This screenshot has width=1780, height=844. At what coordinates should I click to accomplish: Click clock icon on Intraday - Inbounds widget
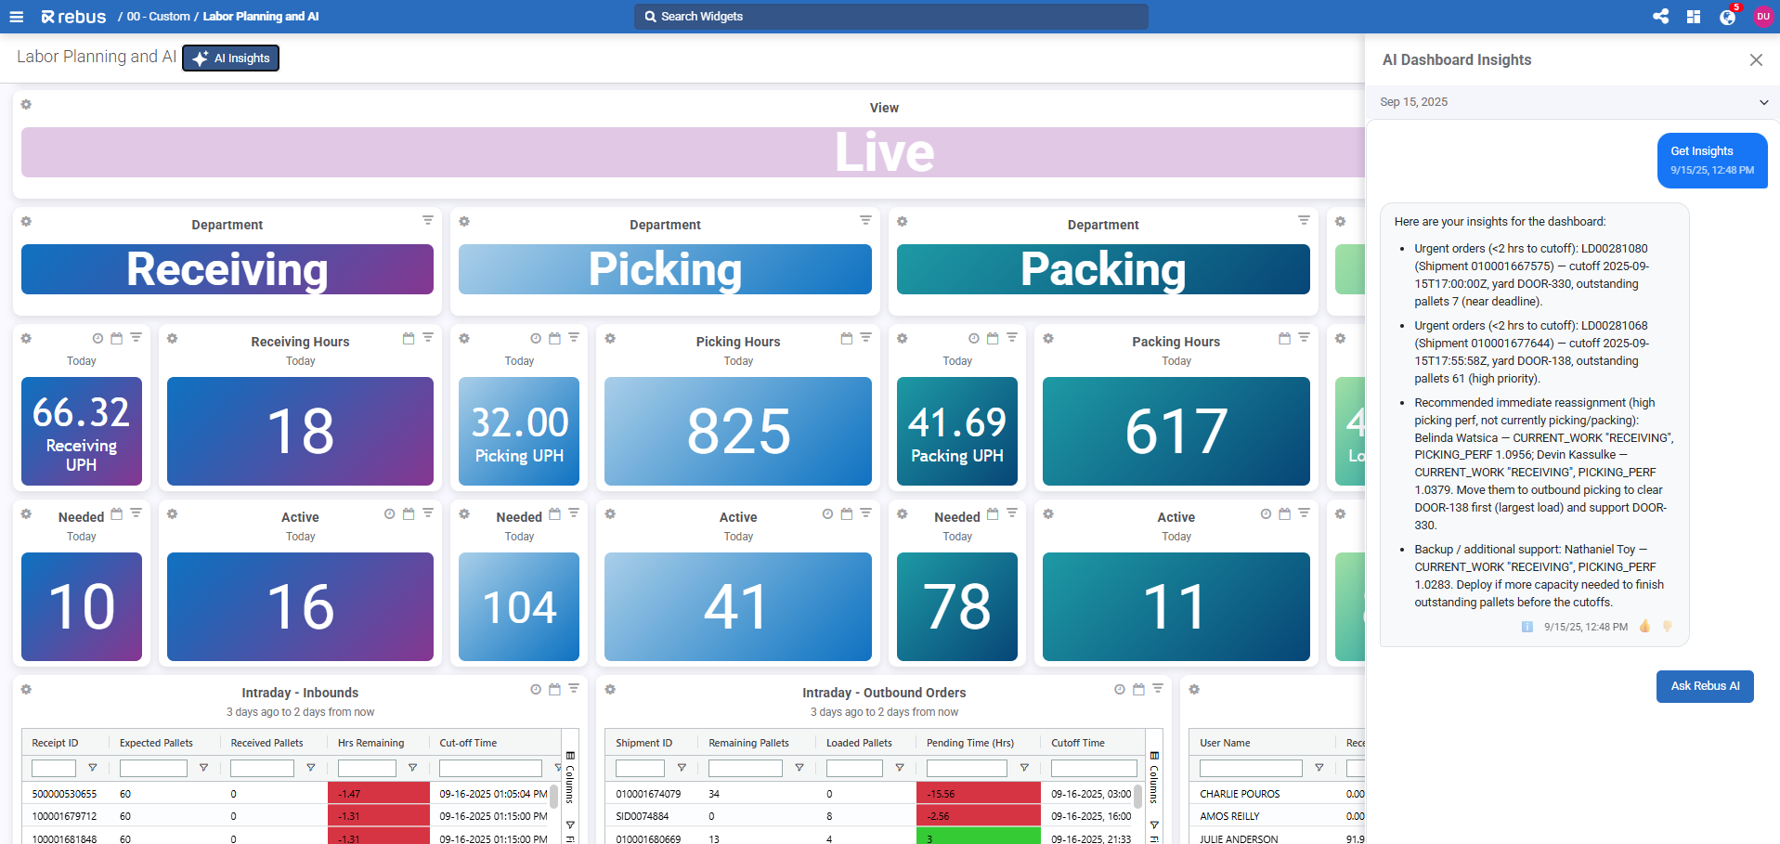[x=536, y=690]
